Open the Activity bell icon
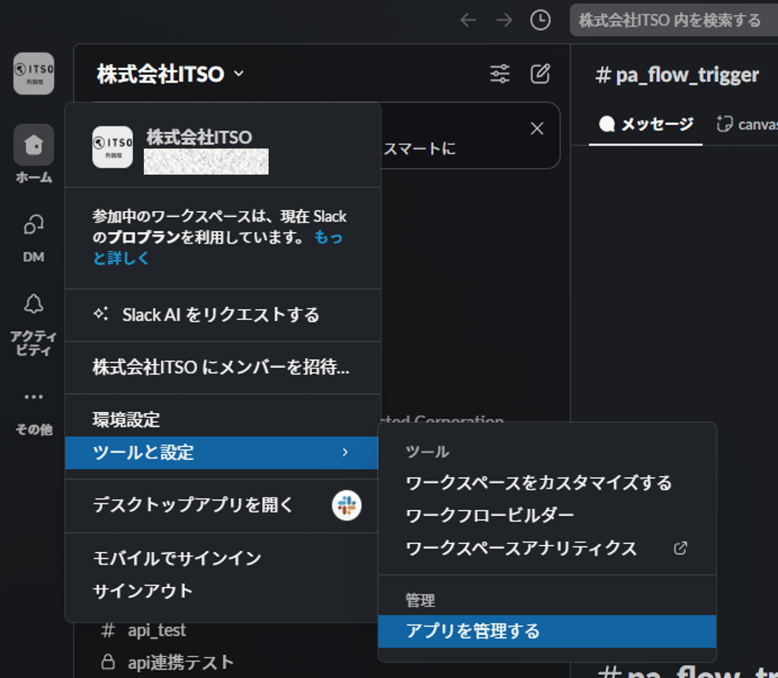 (x=34, y=304)
